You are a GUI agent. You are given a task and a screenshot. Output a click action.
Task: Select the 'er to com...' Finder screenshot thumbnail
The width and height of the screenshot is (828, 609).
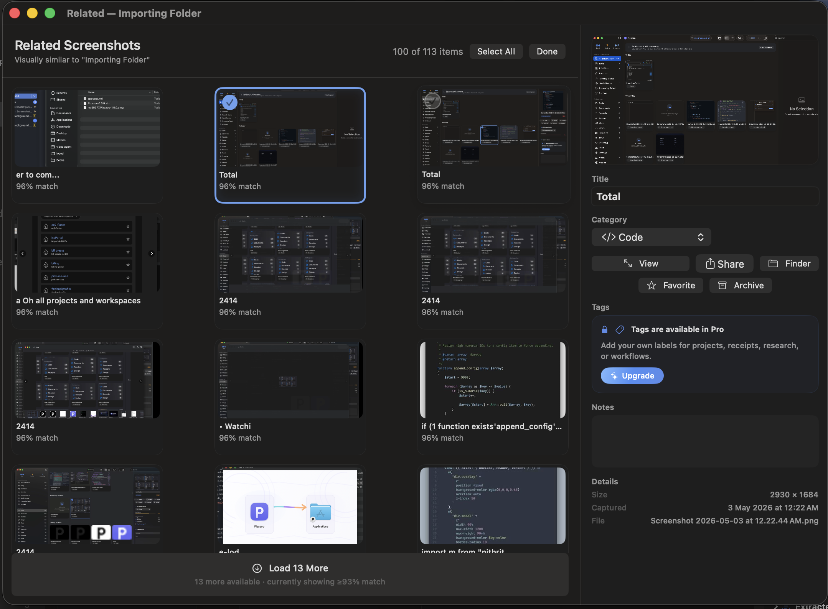87,128
